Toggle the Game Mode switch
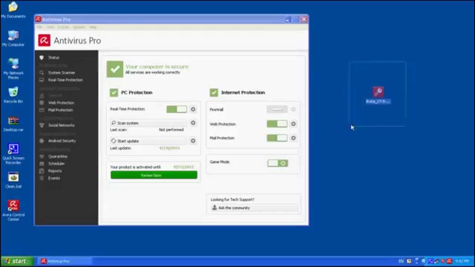 [x=278, y=163]
